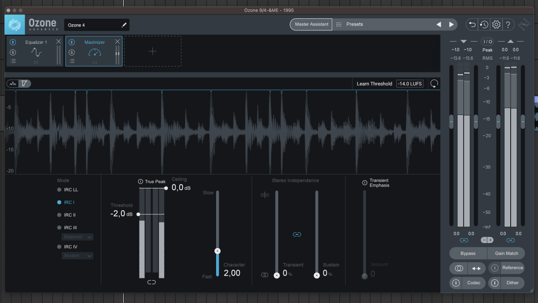Enable Transient Emphasis power toggle
The width and height of the screenshot is (538, 303).
[x=364, y=183]
